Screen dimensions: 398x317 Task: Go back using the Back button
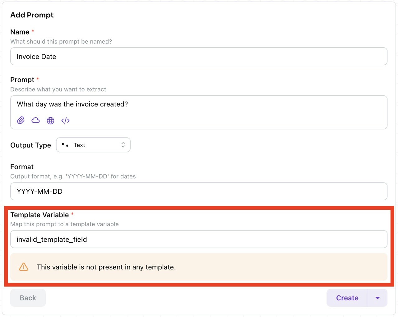pos(28,298)
